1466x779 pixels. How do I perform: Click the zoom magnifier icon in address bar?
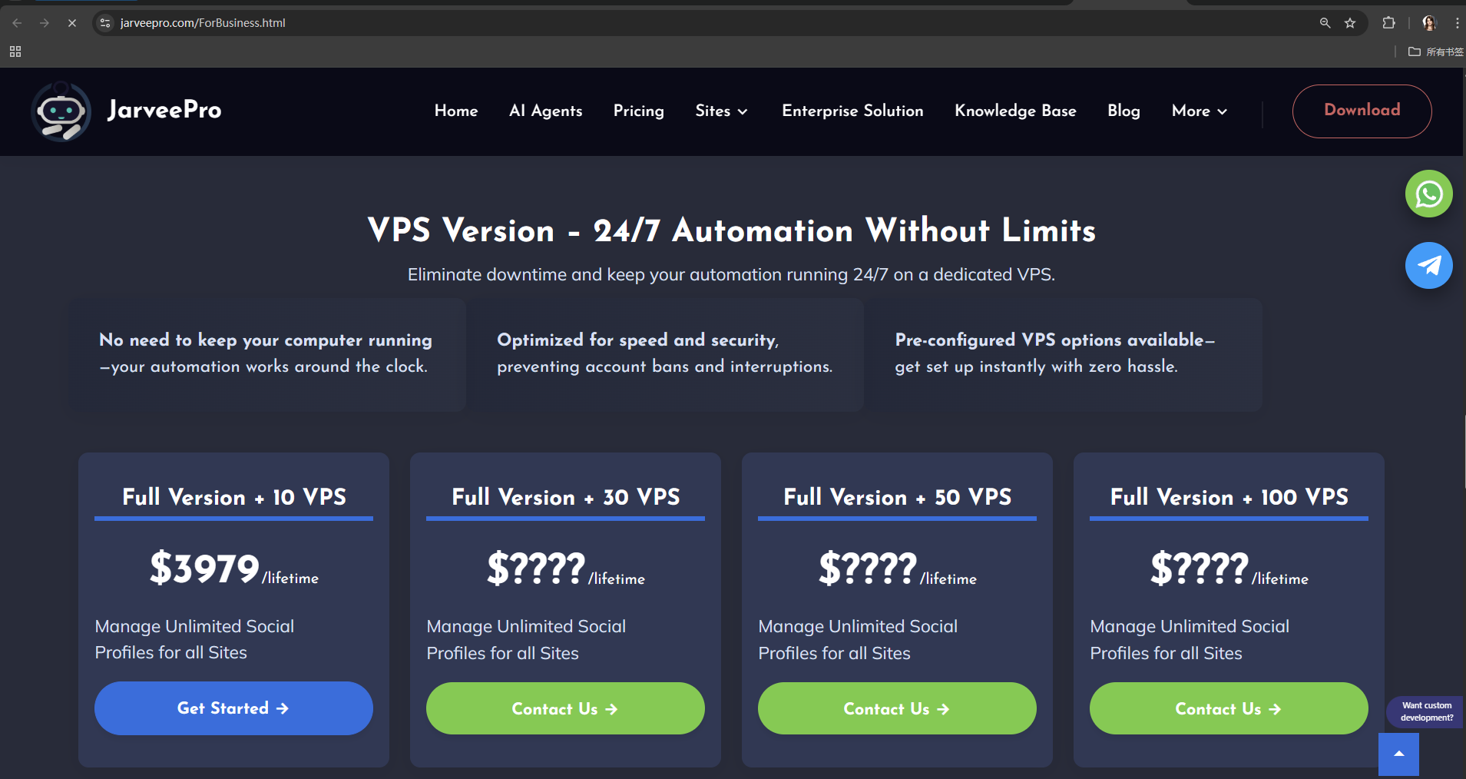pos(1325,23)
